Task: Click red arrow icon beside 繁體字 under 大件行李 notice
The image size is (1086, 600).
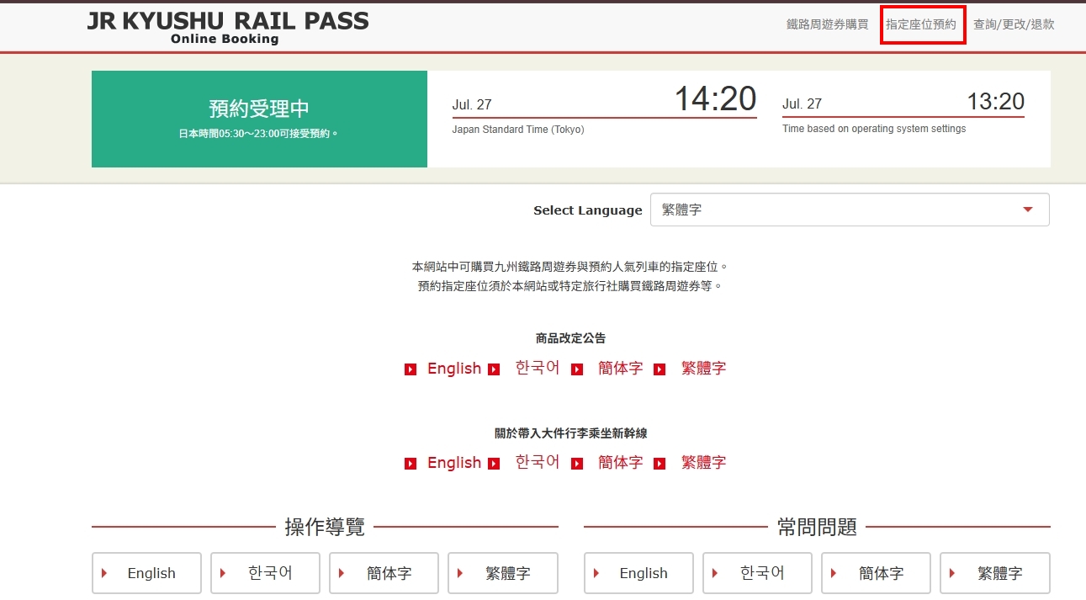Action: coord(660,464)
